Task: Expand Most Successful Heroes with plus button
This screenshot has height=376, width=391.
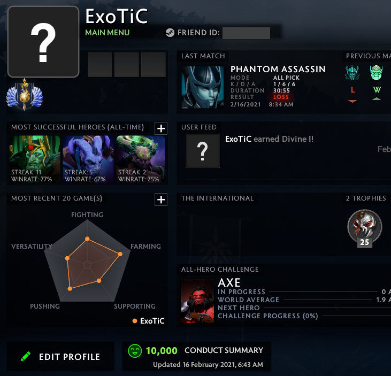Action: pyautogui.click(x=161, y=128)
